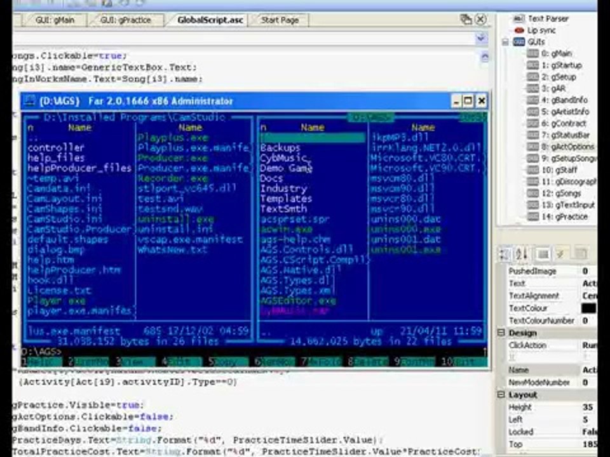Screen dimensions: 610x457
Task: Open the Start Page tab
Action: [280, 20]
